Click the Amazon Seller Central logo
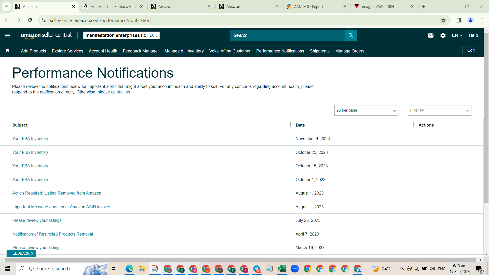Viewport: 489px width, 275px height. tap(46, 35)
